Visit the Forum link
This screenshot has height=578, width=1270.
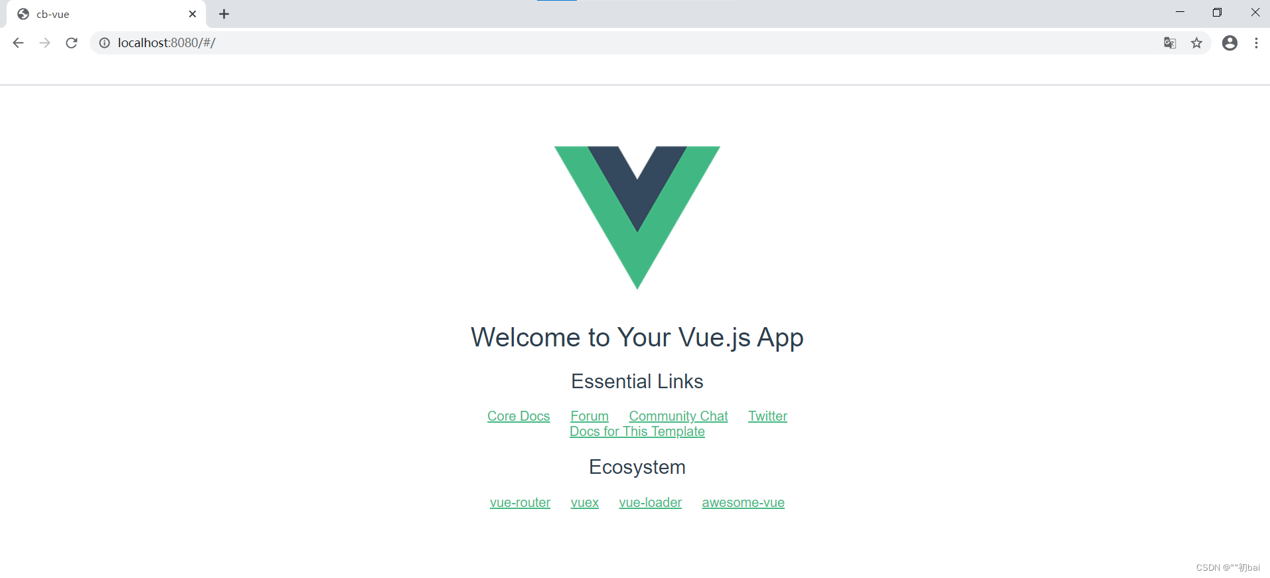pos(590,416)
